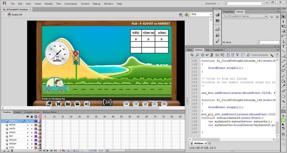Open the Modify menu
Screen dimensions: 287x153
[49, 4]
